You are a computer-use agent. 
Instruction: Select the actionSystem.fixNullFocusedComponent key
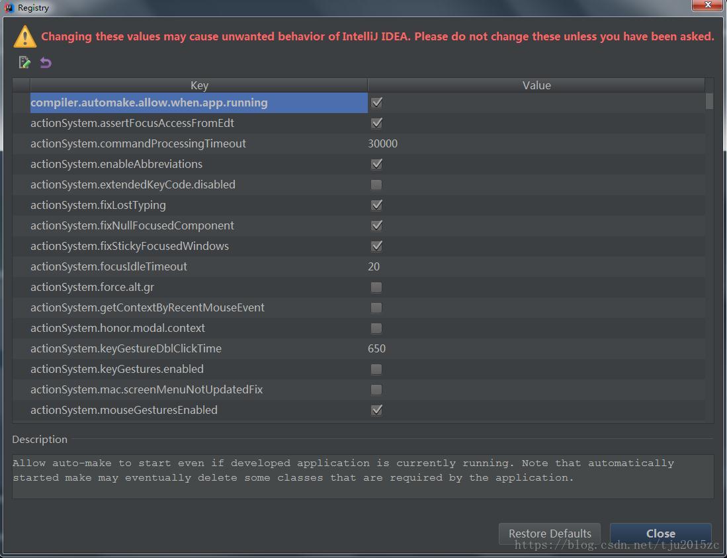pos(132,225)
